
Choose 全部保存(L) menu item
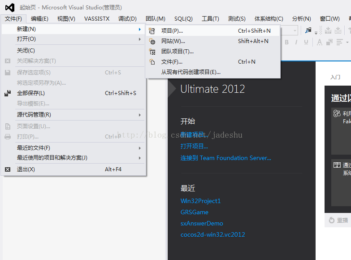point(74,93)
